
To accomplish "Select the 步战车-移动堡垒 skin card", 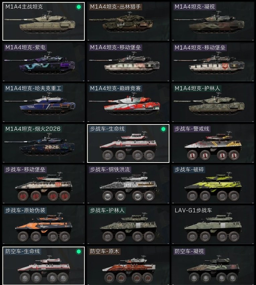I will (x=44, y=184).
